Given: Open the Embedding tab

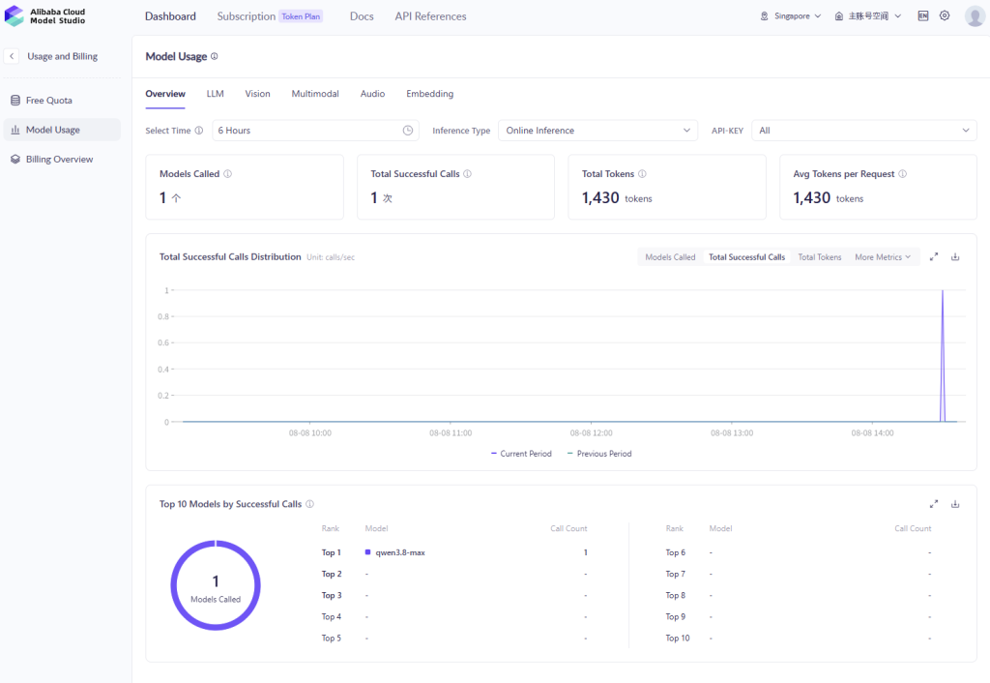Looking at the screenshot, I should (x=429, y=94).
